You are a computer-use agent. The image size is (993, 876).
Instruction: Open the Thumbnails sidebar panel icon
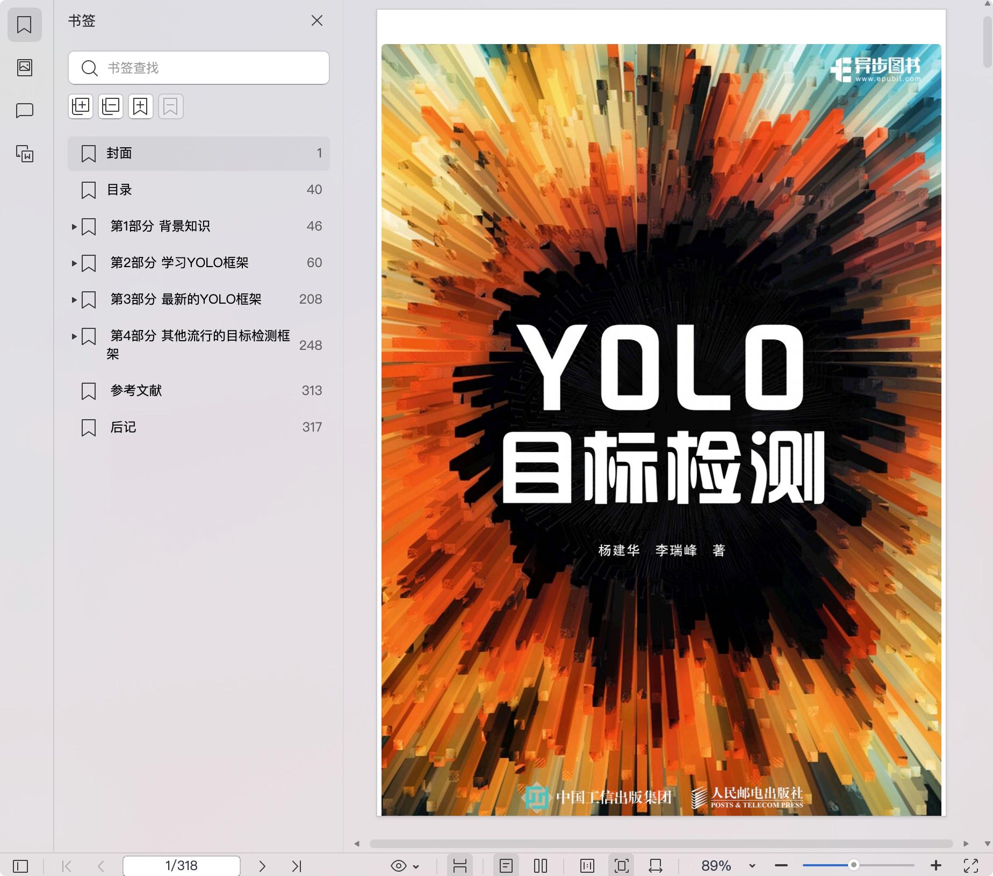(x=24, y=68)
